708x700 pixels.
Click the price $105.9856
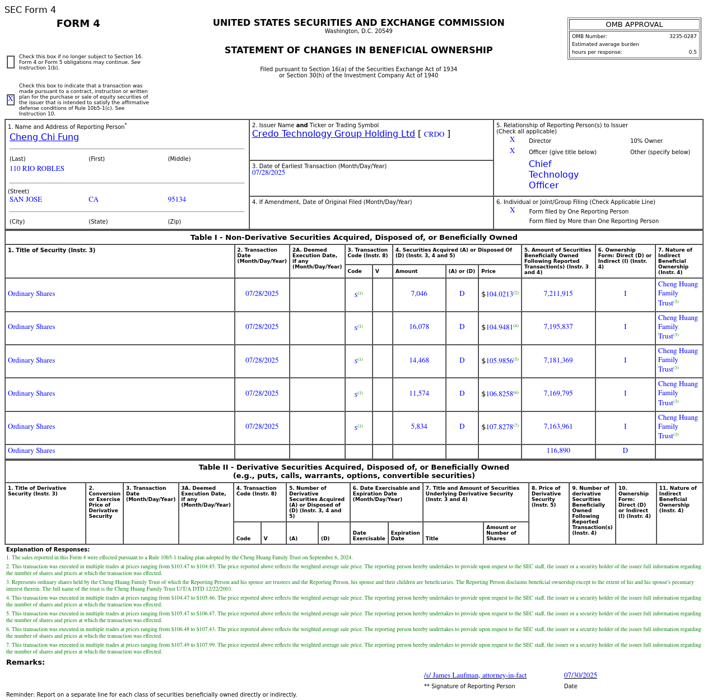tap(497, 361)
